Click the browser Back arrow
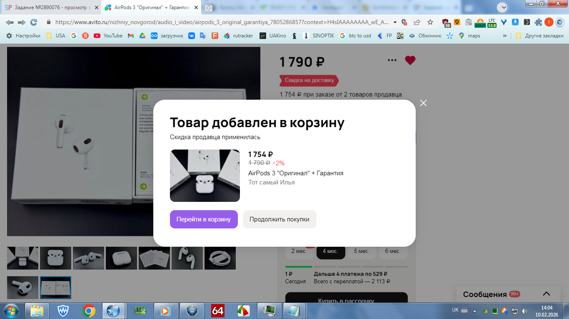569x319 pixels. 10,22
